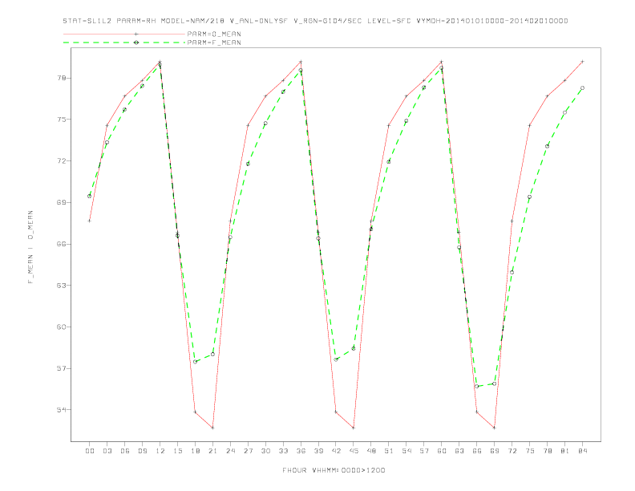Screen dimensions: 635x491
Task: Click the x-axis forecast hour label 09
Action: (142, 451)
